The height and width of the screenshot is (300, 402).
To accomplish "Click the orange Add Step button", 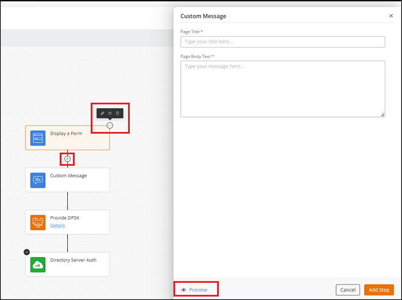I will tap(379, 290).
